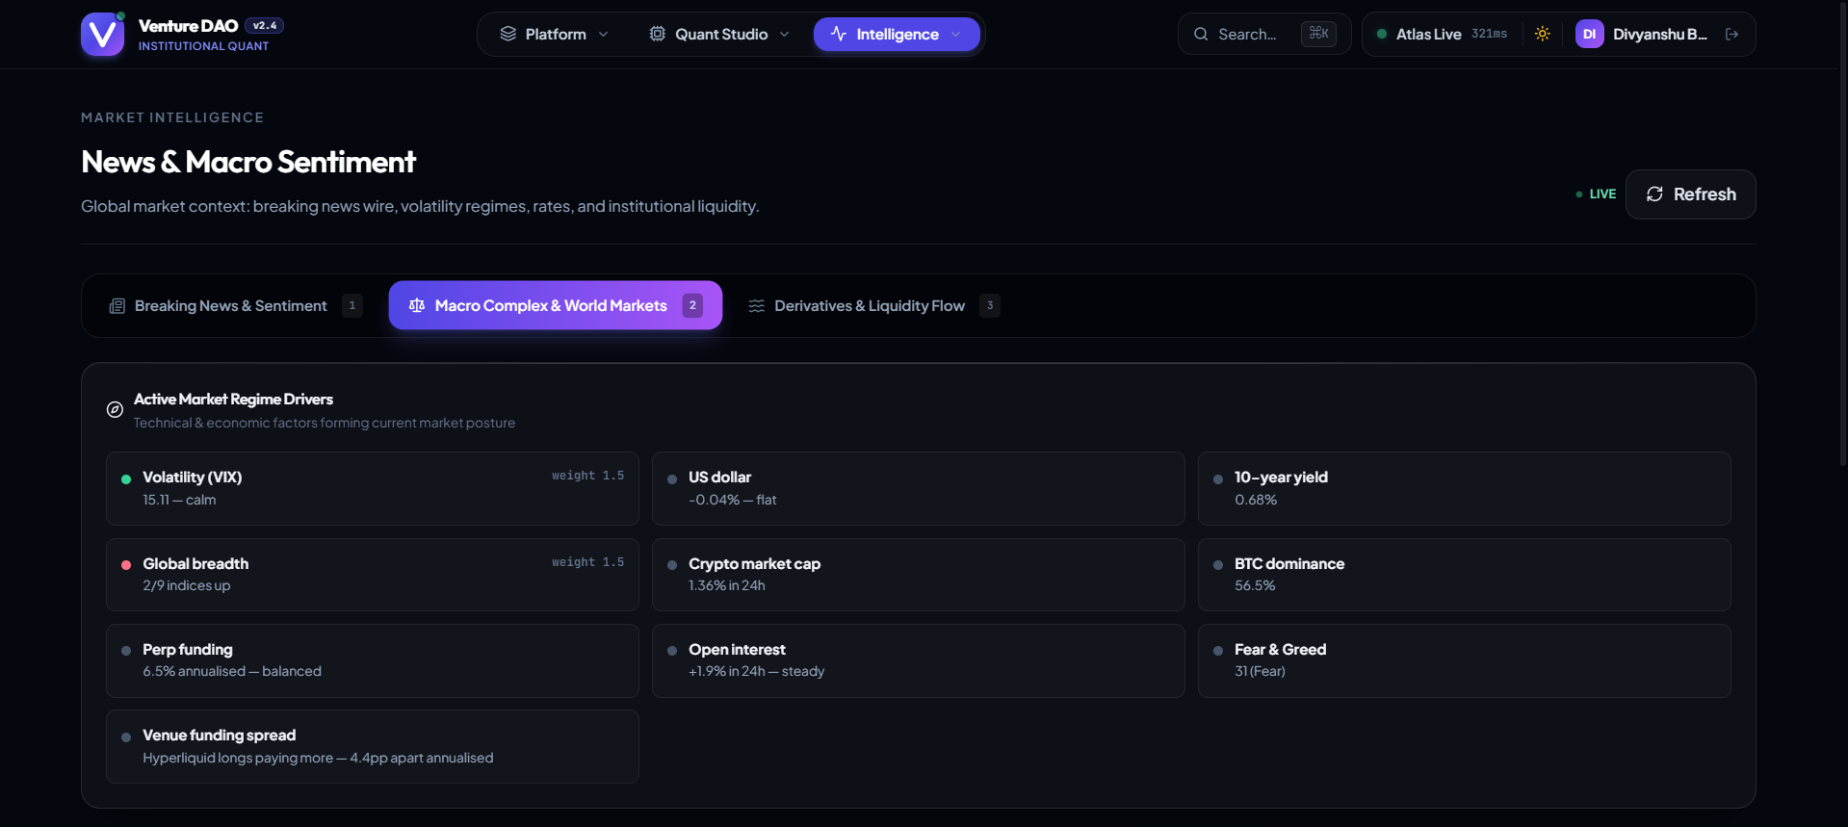Image resolution: width=1848 pixels, height=827 pixels.
Task: Focus the Search input field
Action: (x=1263, y=34)
